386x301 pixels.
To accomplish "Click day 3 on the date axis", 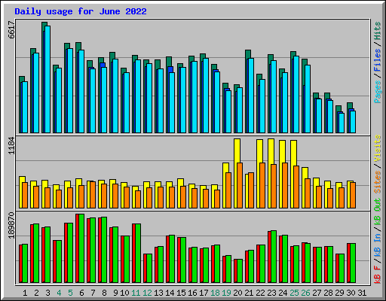I will pos(47,293).
